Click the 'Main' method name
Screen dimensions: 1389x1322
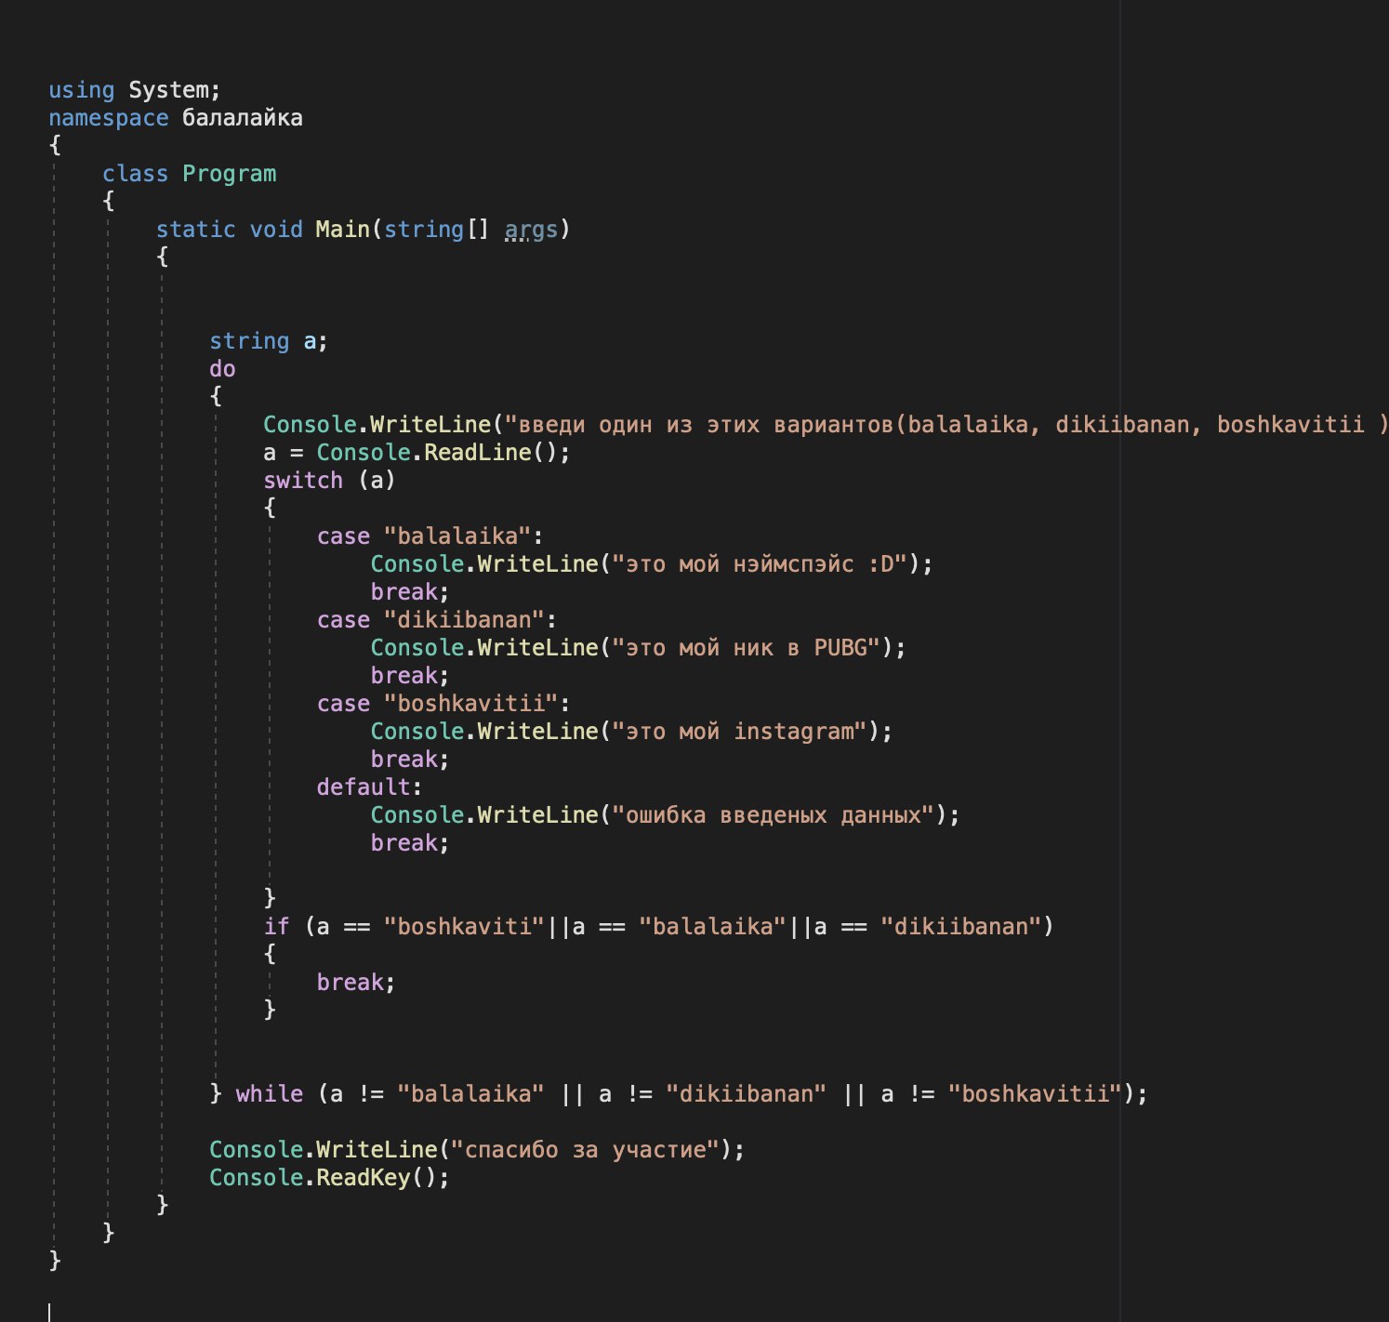click(342, 230)
